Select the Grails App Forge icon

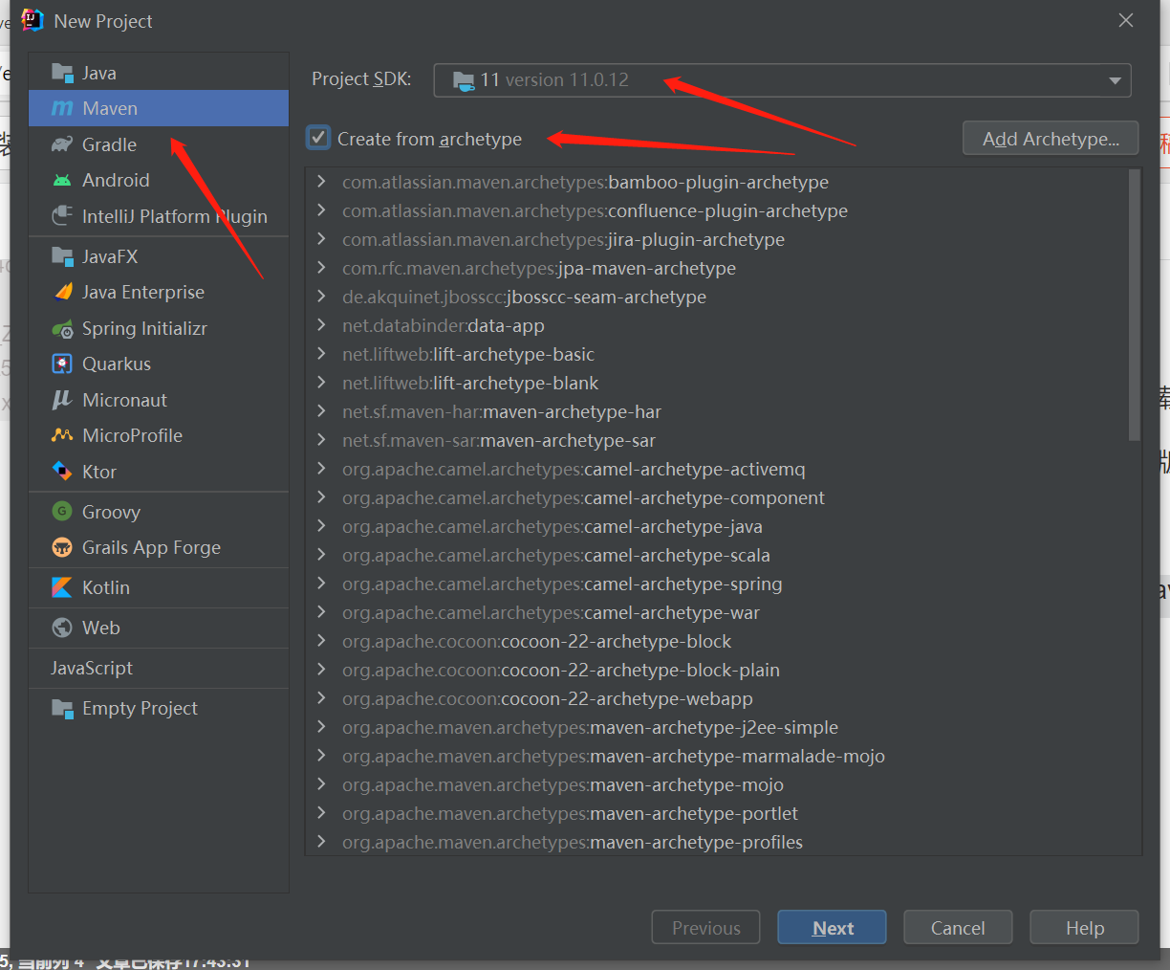(x=62, y=547)
